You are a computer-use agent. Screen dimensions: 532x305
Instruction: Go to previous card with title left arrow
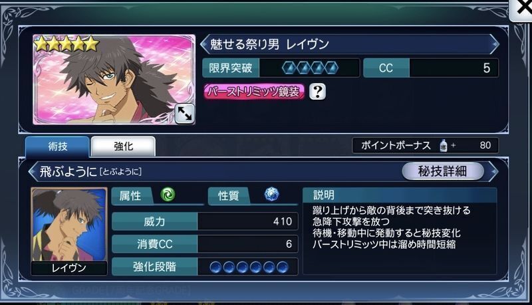click(x=205, y=44)
